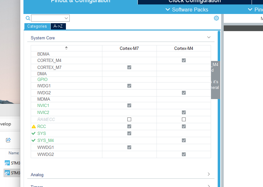The image size is (263, 187).
Task: Switch to Pinout & Configuration tab
Action: (80, 2)
